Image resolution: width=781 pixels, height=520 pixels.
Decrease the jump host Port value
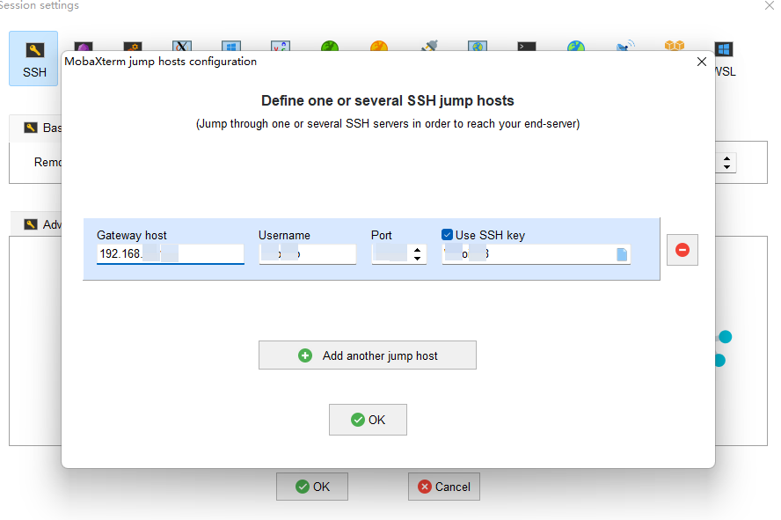tap(418, 259)
